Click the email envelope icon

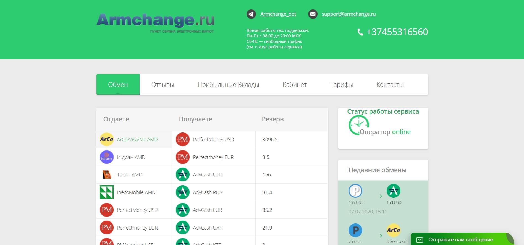(x=313, y=14)
